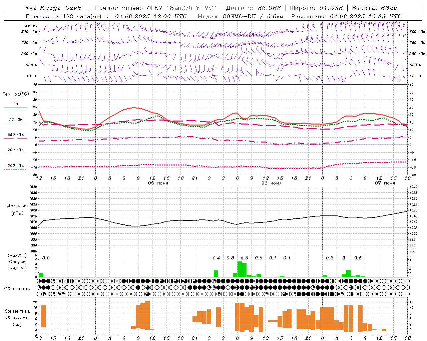This screenshot has width=427, height=341.
Task: Click the 'Модель COSMO-RU / 6.6км' label
Action: point(241,16)
